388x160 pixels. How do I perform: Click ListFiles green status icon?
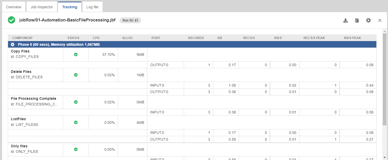click(76, 123)
